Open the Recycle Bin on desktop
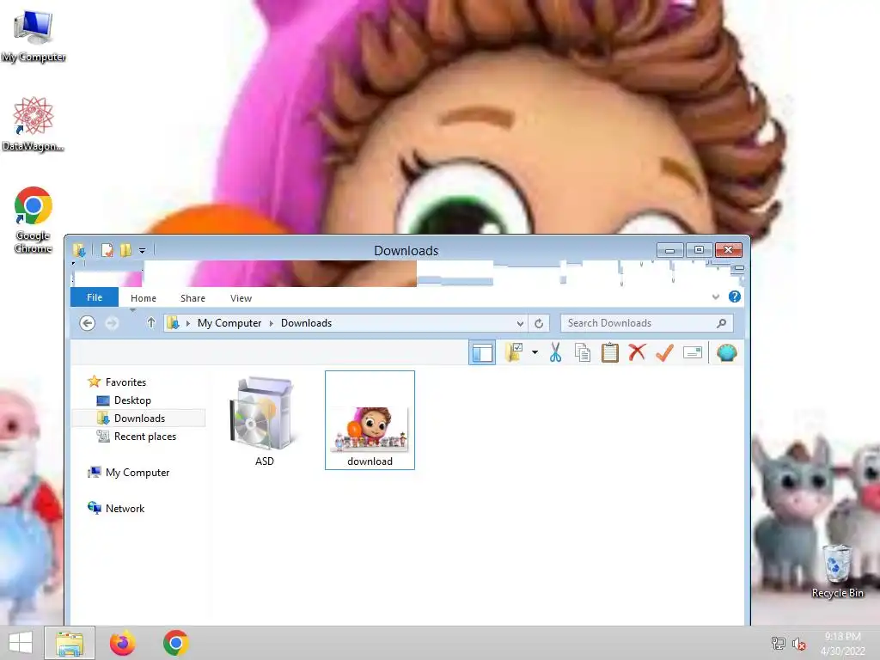Image resolution: width=880 pixels, height=660 pixels. pos(837,571)
